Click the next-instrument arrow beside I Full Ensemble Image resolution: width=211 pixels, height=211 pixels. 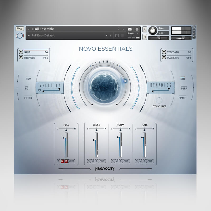coord(123,29)
